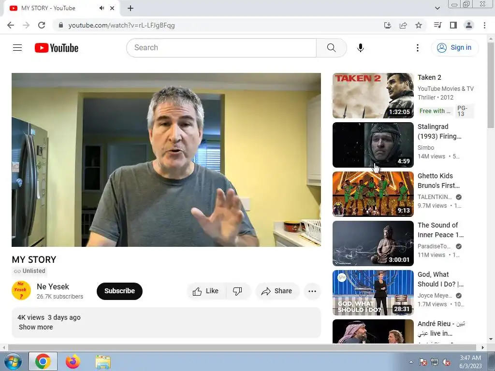The width and height of the screenshot is (495, 371).
Task: Open the Ne Yesek channel name link
Action: (53, 286)
